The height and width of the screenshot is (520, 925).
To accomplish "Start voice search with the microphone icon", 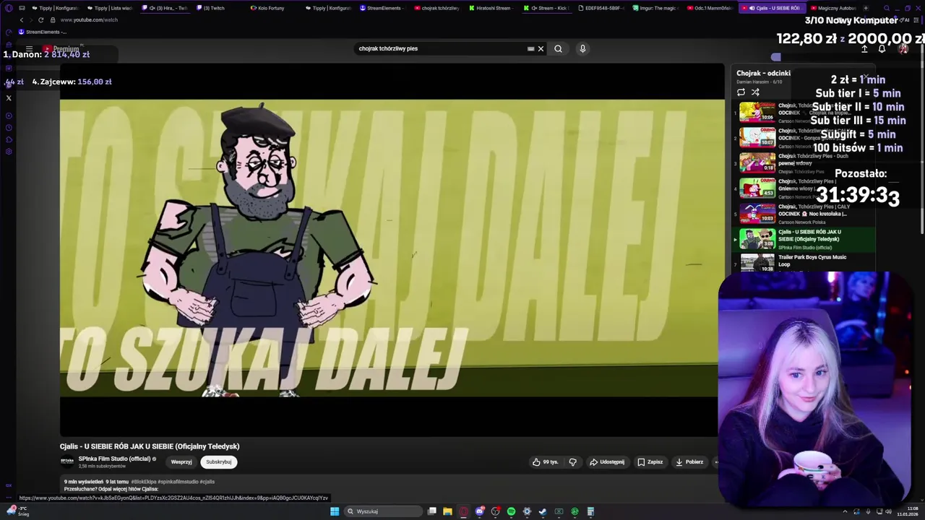I will (x=582, y=48).
